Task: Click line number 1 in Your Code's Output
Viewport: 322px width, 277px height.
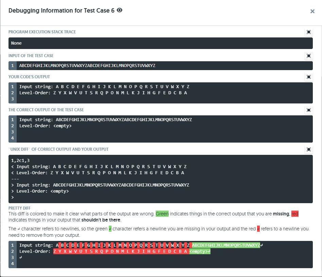Action: [12, 86]
